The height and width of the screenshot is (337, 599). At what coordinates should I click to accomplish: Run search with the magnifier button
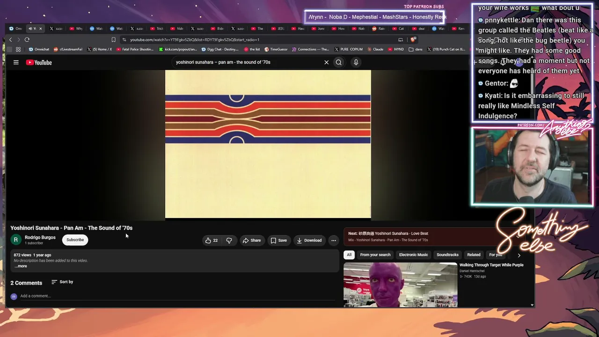point(339,62)
